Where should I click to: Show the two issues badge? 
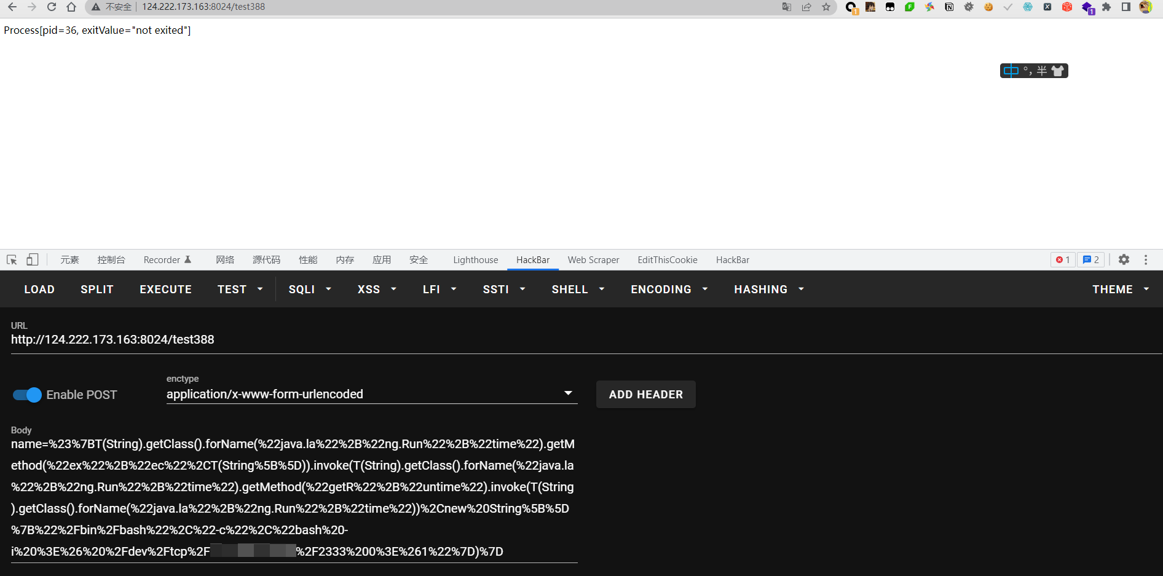point(1091,259)
